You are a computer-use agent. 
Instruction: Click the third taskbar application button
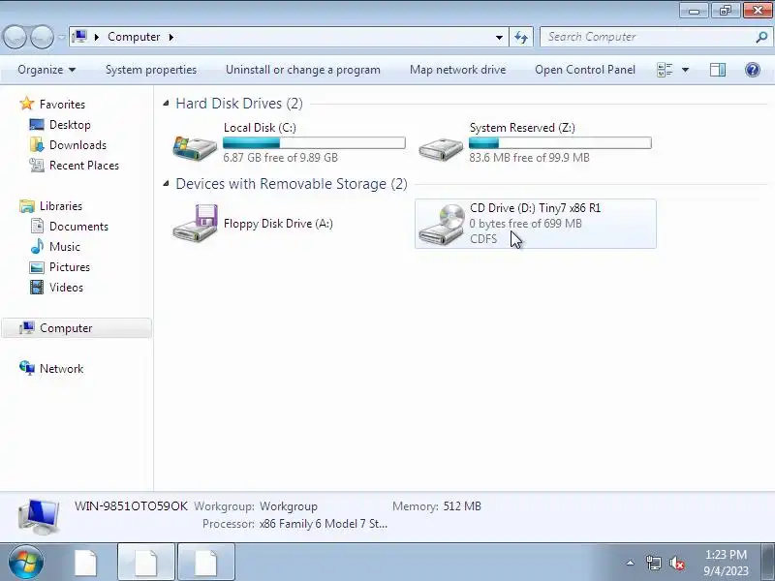pos(206,563)
